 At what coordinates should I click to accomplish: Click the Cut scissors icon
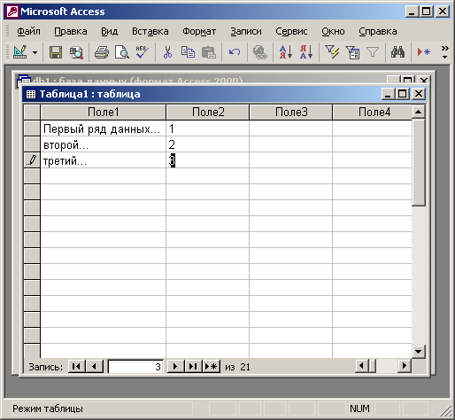click(x=167, y=52)
